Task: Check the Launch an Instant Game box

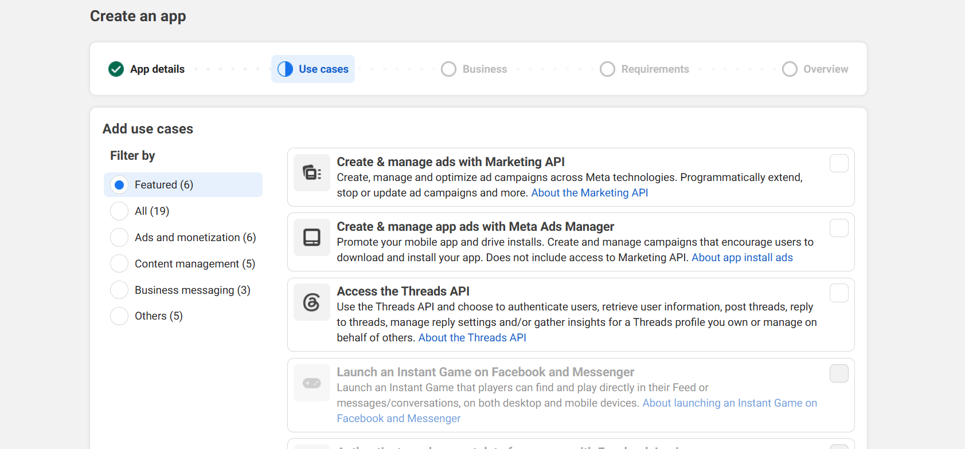Action: (x=839, y=373)
